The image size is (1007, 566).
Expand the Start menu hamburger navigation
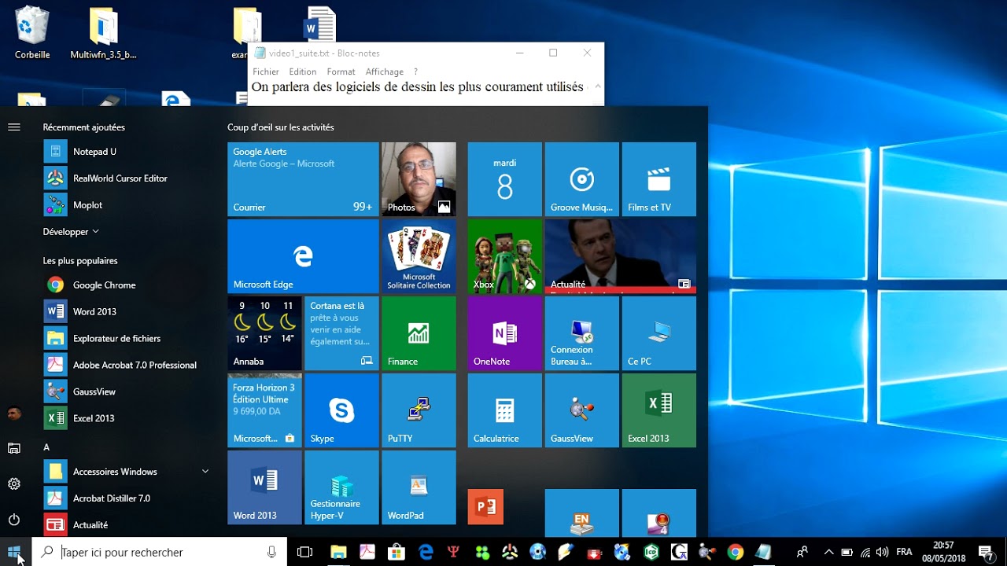coord(14,127)
